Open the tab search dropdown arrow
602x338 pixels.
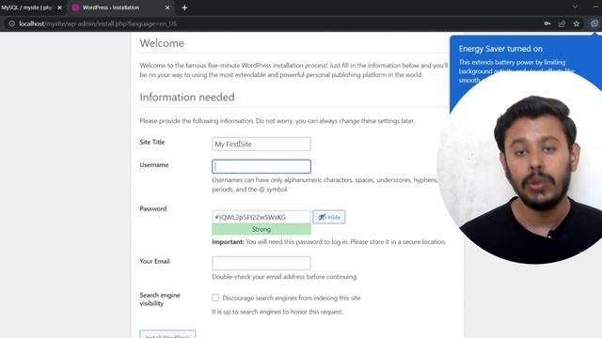tap(575, 7)
